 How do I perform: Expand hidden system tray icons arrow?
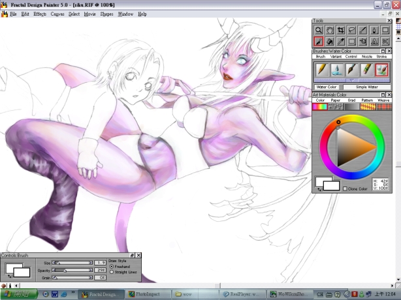[347, 294]
